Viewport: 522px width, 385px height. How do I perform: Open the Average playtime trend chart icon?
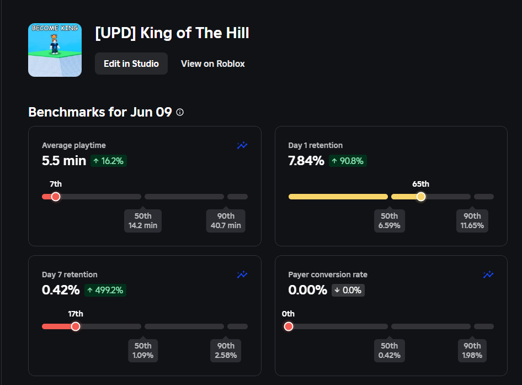coord(242,145)
